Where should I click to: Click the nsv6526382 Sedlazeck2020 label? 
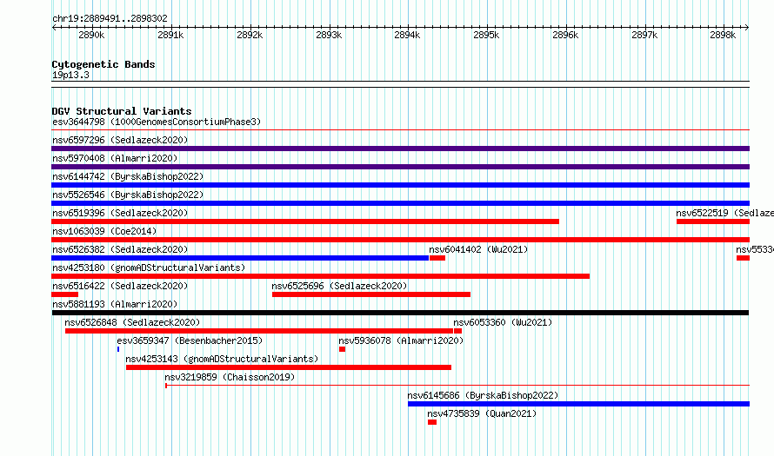120,249
